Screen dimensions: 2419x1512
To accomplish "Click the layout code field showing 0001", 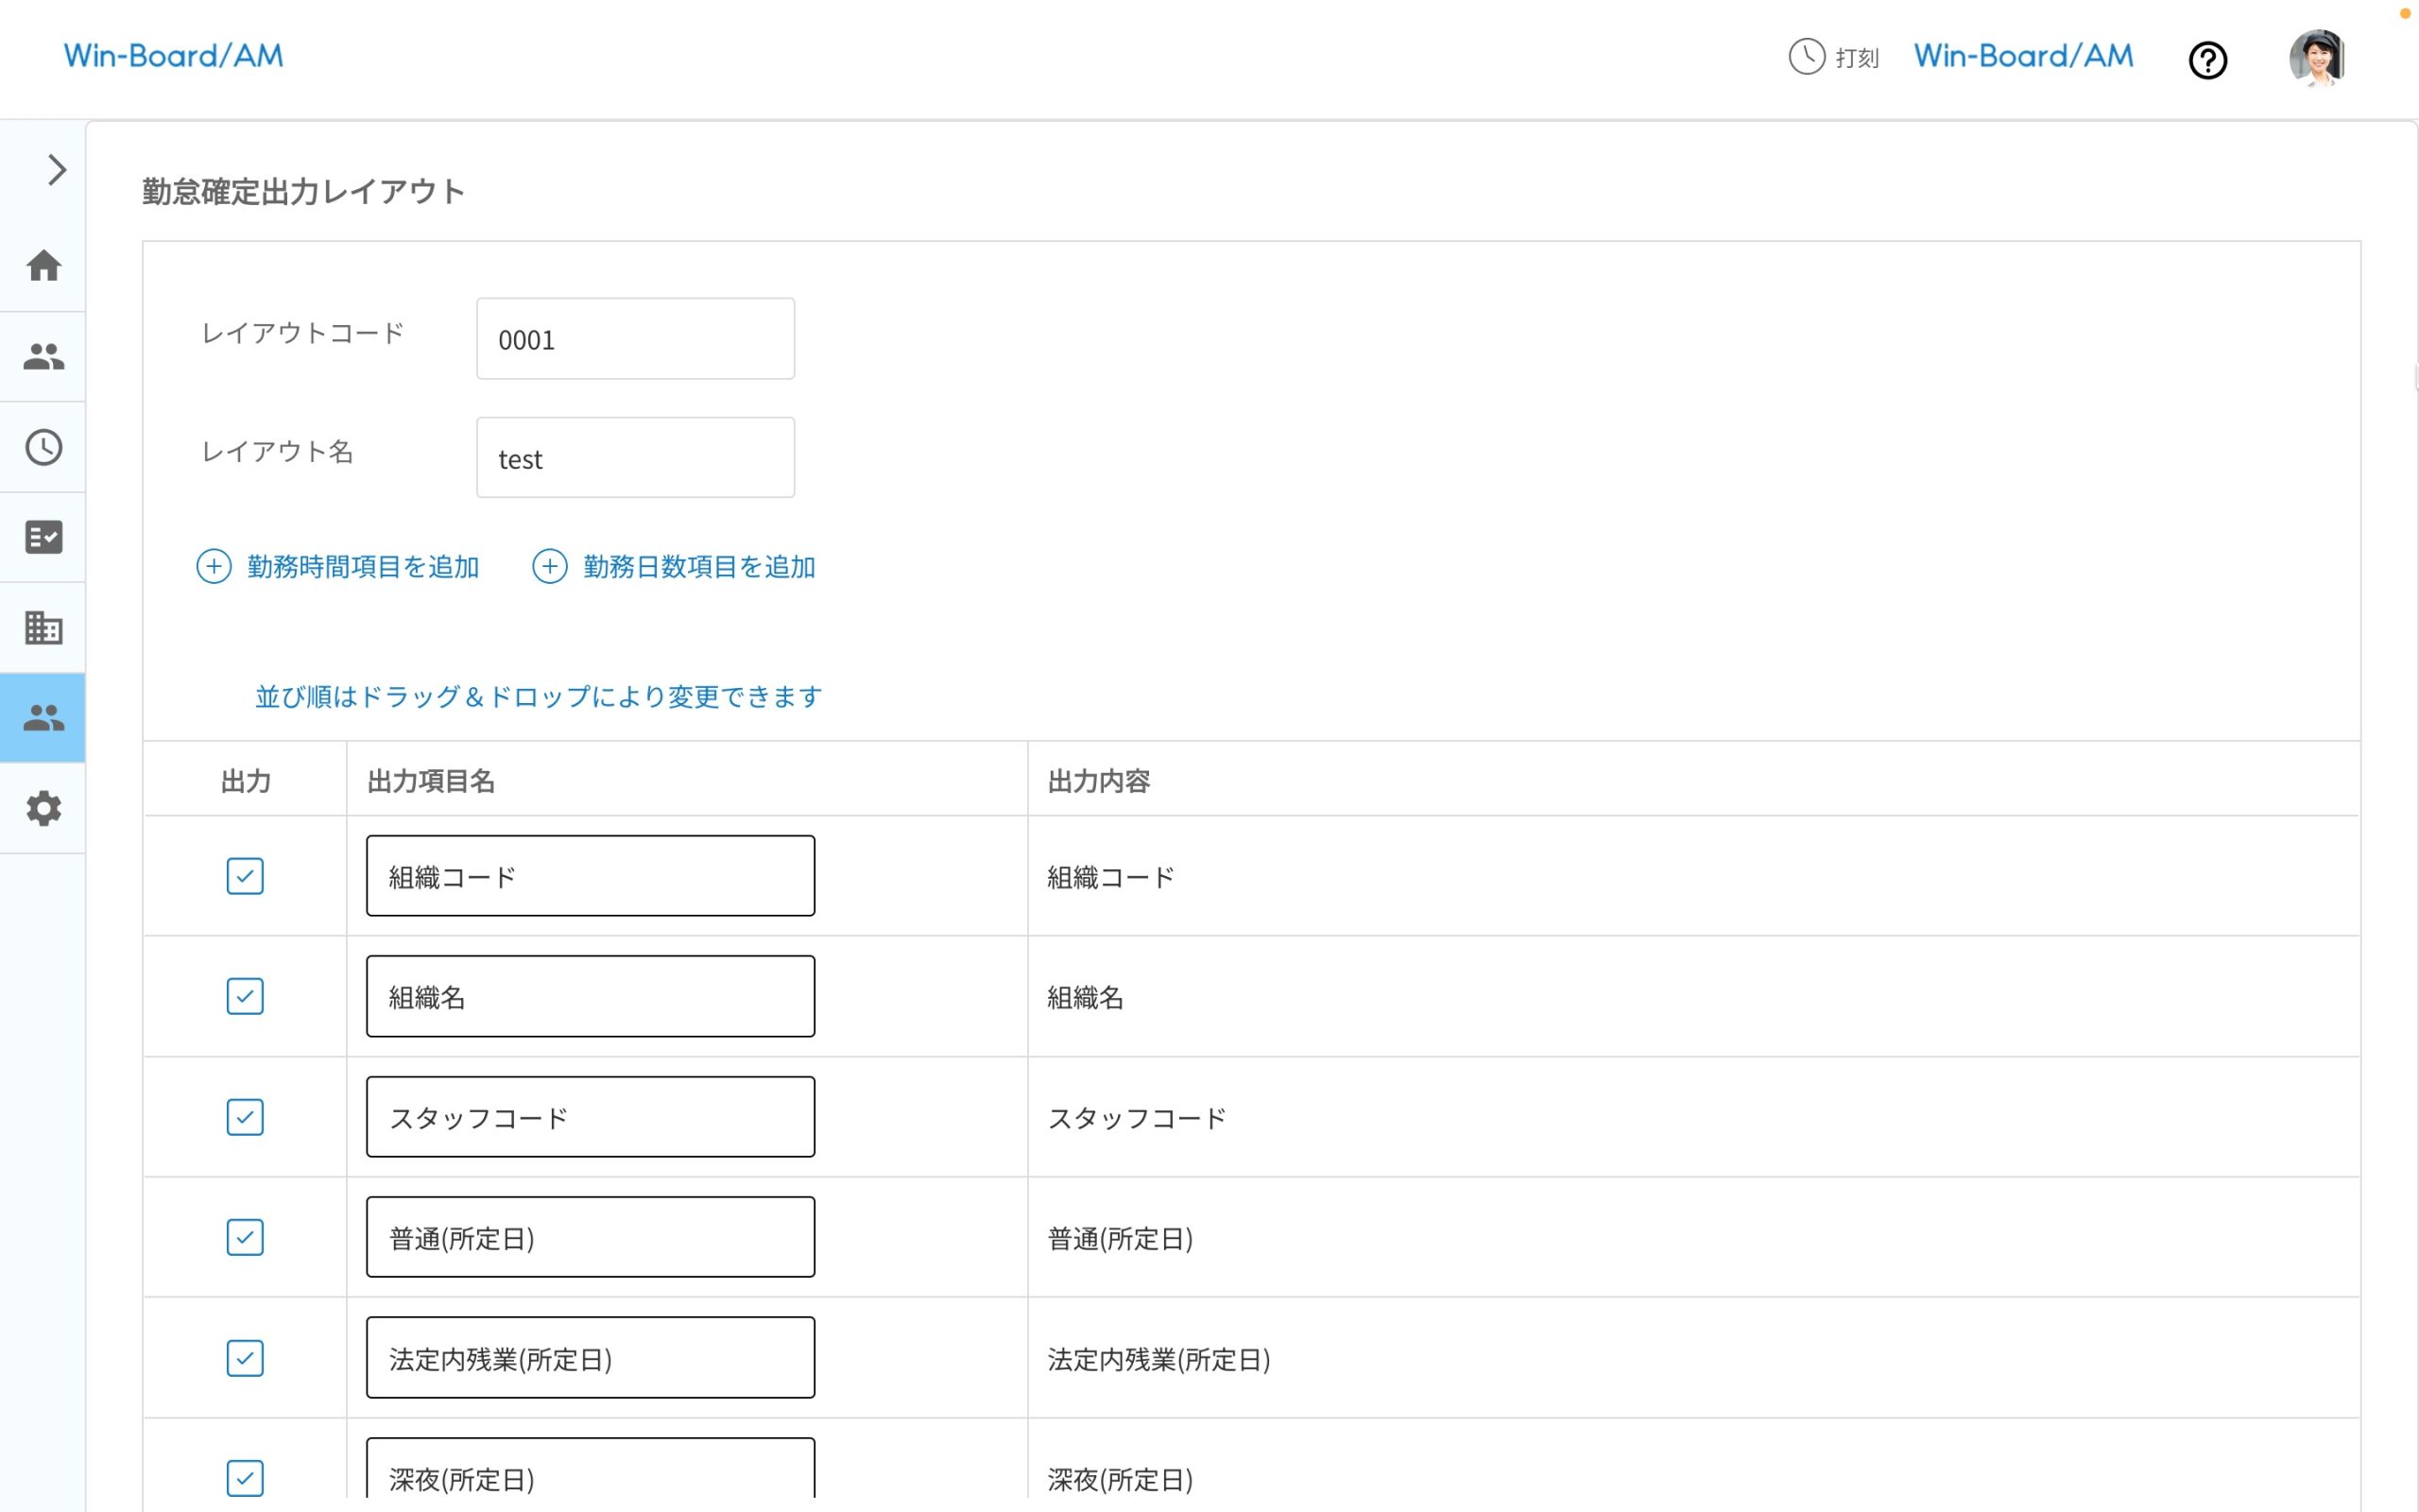I will click(x=634, y=339).
